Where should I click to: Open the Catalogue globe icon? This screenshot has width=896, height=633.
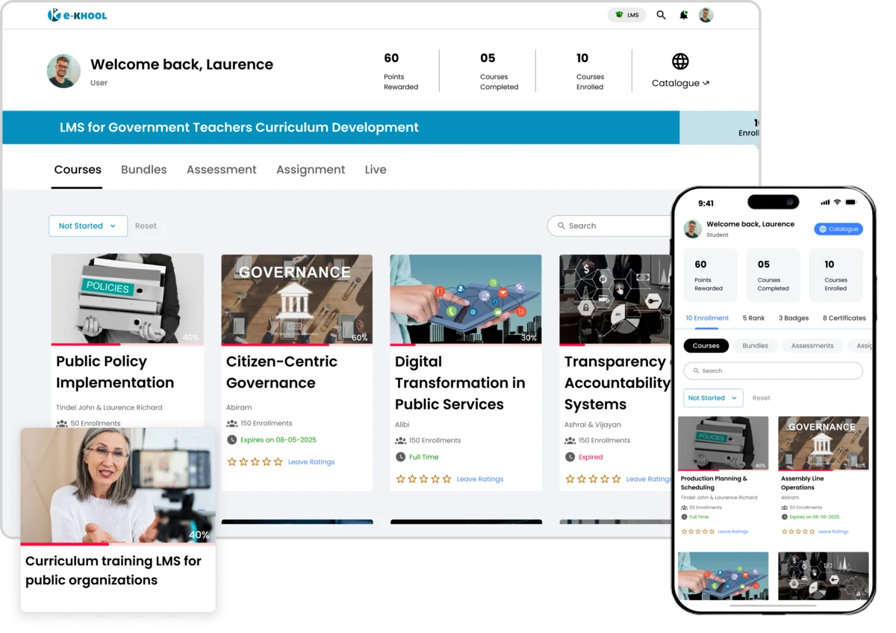[x=679, y=61]
